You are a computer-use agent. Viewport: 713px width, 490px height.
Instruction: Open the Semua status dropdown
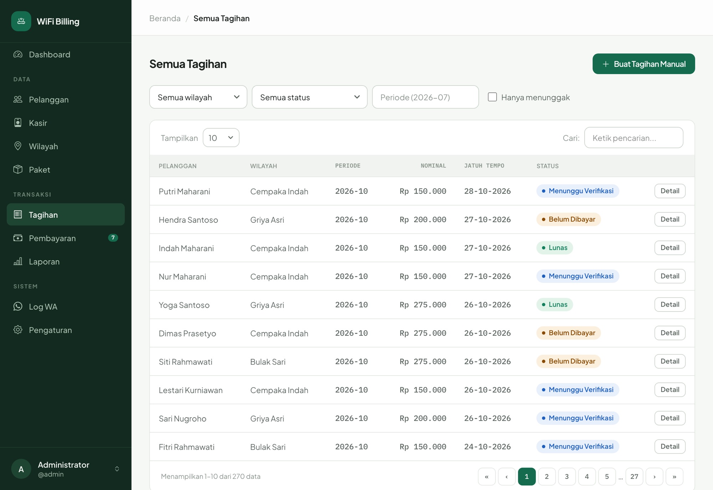[x=309, y=97]
